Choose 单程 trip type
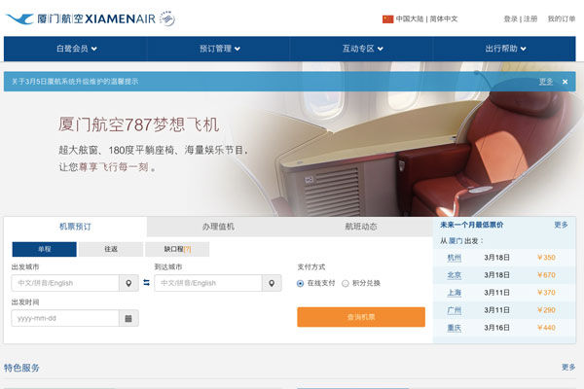The height and width of the screenshot is (389, 584). point(45,249)
